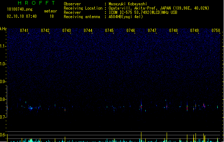
Task: Click the HROFFT title text
Action: pos(36,3)
